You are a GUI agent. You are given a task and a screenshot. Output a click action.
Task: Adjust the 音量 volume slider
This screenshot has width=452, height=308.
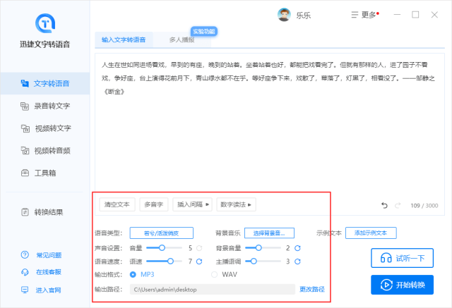coord(162,248)
